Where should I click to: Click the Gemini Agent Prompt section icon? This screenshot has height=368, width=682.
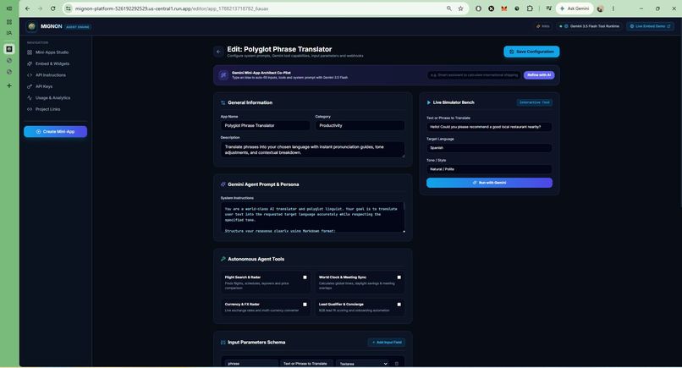pos(223,184)
